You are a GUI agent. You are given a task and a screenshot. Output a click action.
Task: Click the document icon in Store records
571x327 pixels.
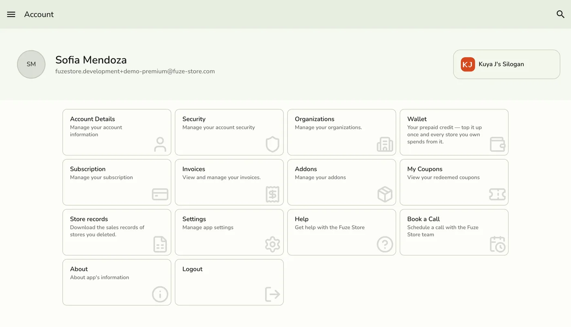point(160,245)
